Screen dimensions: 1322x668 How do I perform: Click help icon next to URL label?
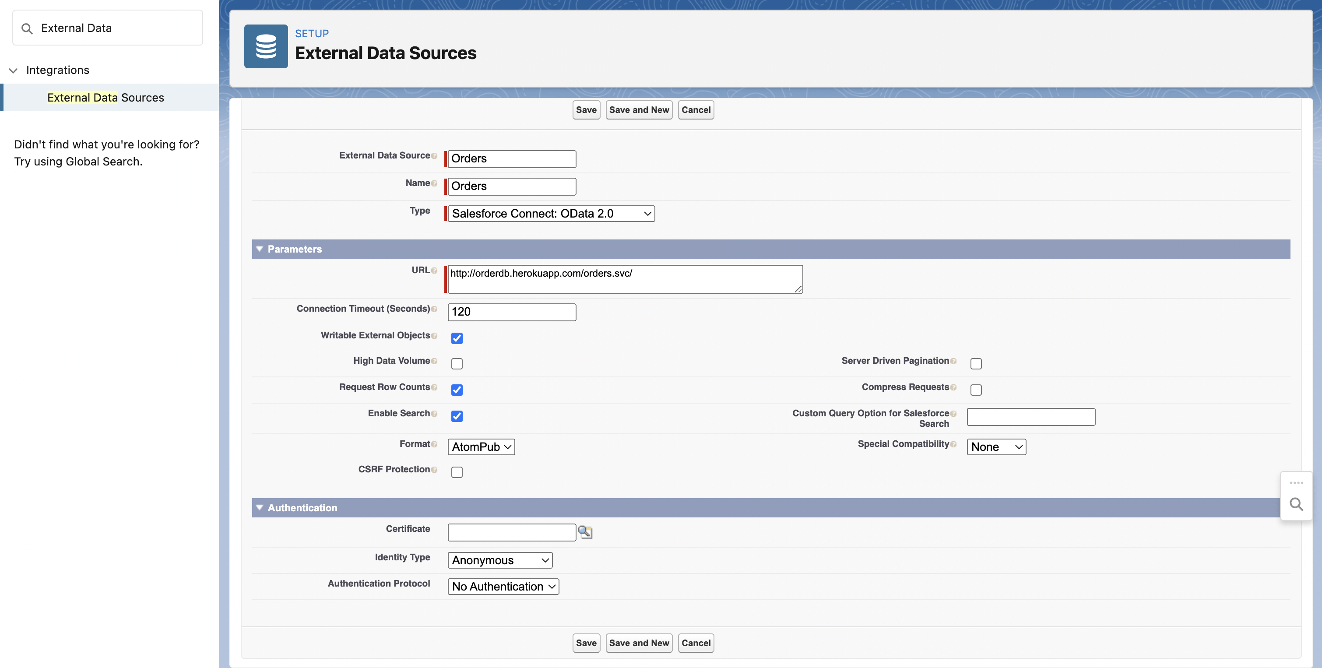coord(434,271)
